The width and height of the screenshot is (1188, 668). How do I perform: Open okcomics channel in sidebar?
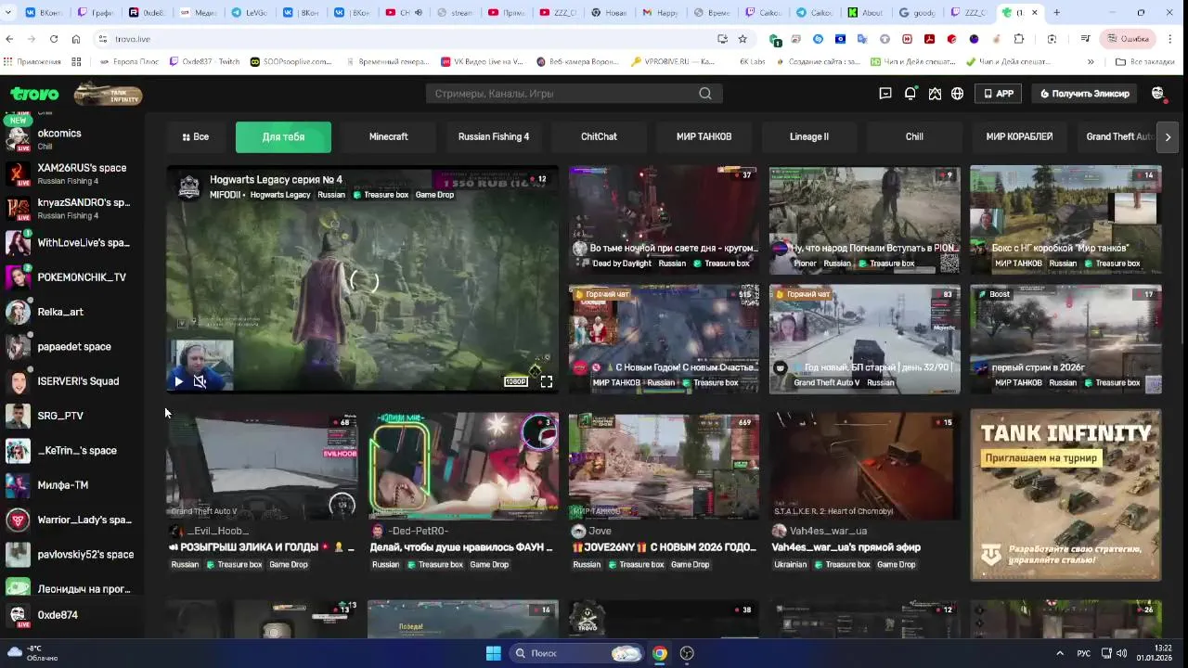[71, 139]
